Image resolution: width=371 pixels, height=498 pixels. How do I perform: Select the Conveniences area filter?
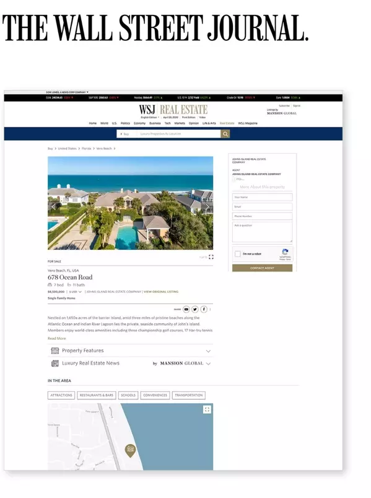155,395
